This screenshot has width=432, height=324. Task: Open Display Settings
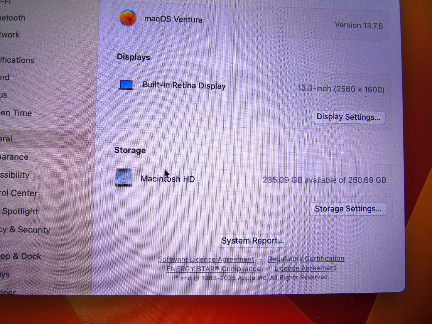pos(348,117)
